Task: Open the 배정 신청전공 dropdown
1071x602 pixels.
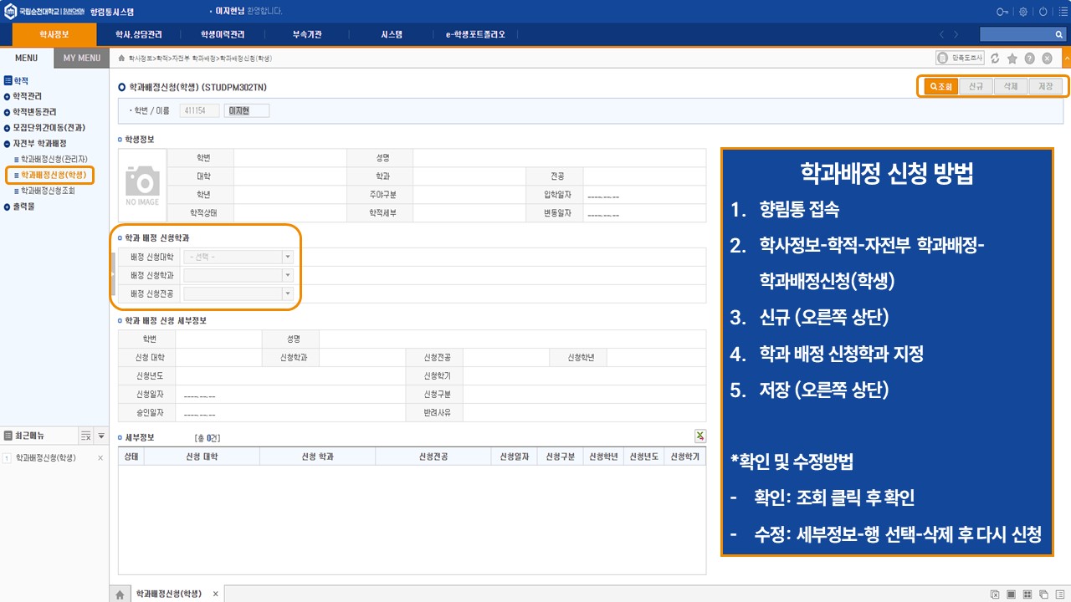Action: click(x=288, y=293)
